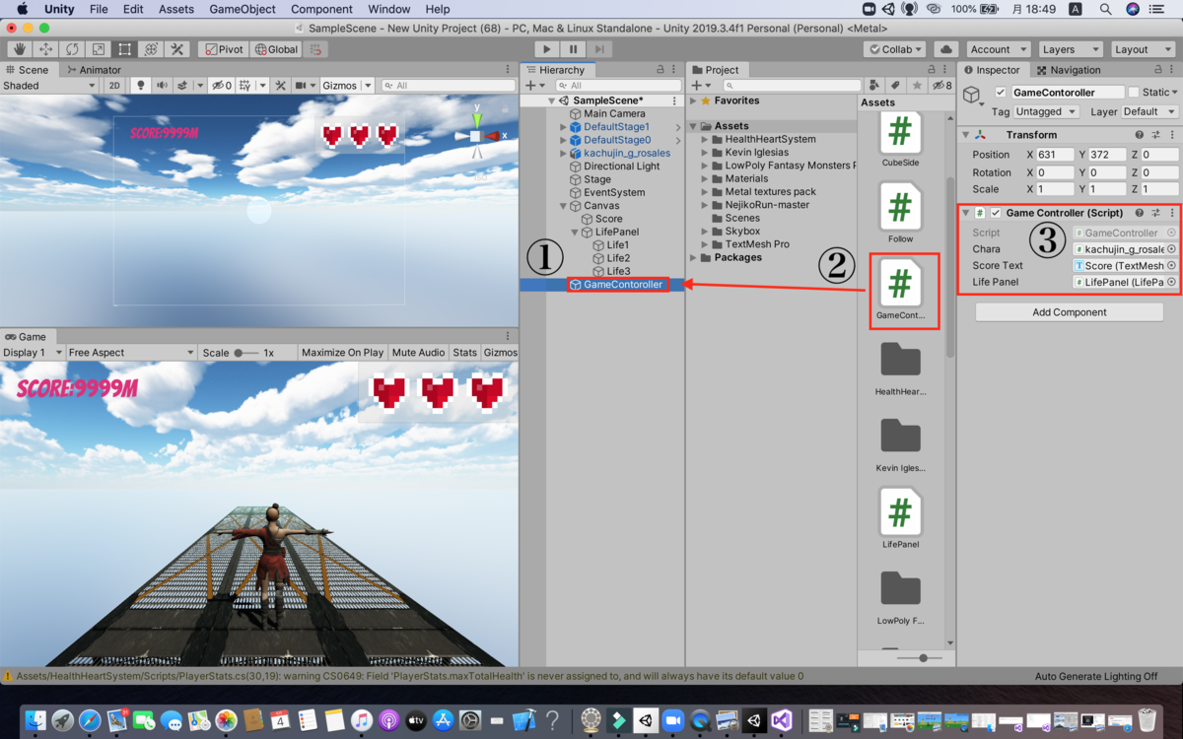Pick object for Chara field
1183x739 pixels.
1171,249
